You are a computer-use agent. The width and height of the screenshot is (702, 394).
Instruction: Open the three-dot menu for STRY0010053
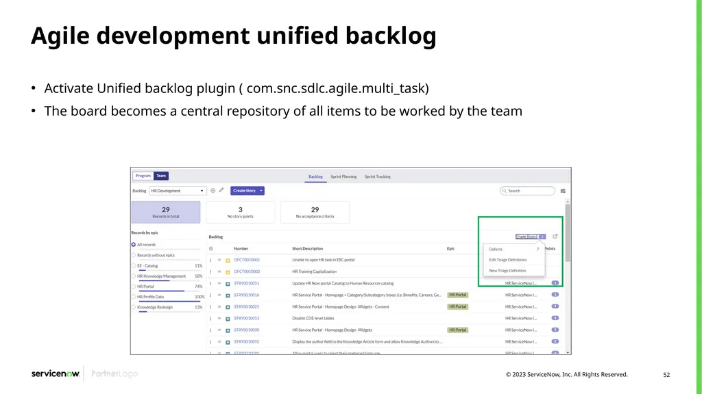coord(210,319)
